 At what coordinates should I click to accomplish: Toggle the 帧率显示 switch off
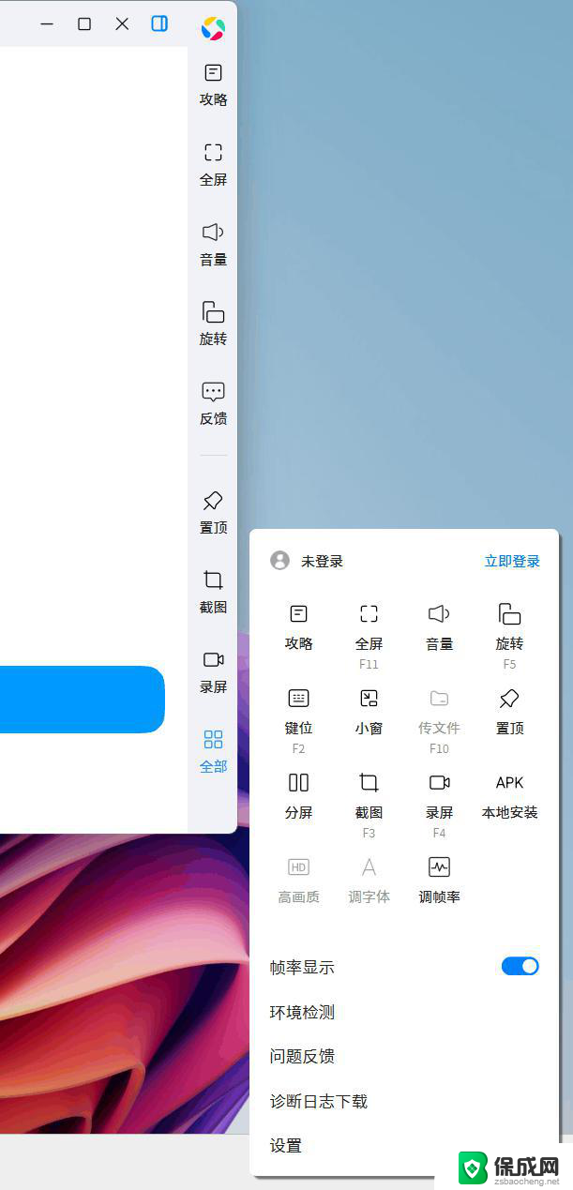point(520,966)
